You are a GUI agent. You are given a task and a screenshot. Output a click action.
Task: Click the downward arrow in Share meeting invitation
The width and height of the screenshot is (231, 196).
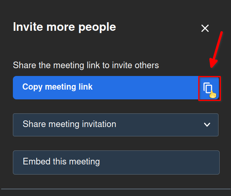click(207, 125)
